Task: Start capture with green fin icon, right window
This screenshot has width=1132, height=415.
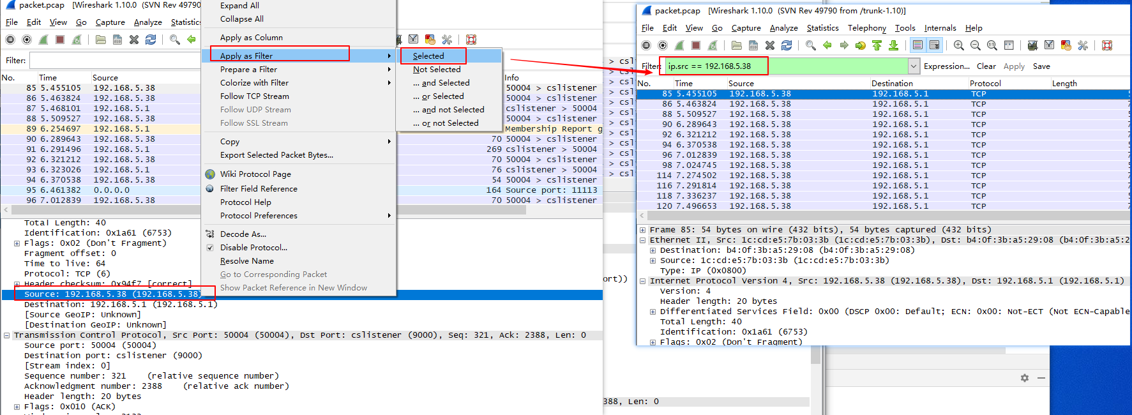Action: click(679, 45)
